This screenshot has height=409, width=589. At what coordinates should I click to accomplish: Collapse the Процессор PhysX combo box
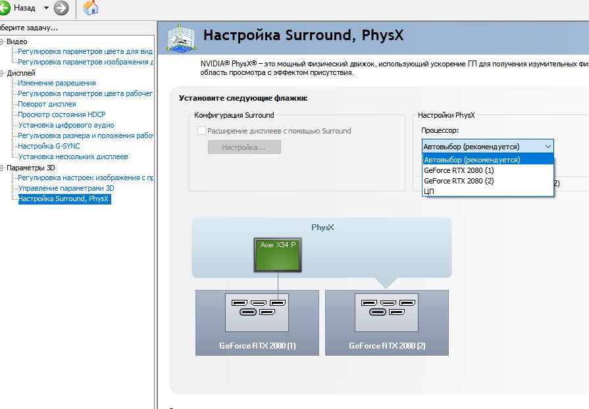(x=488, y=147)
